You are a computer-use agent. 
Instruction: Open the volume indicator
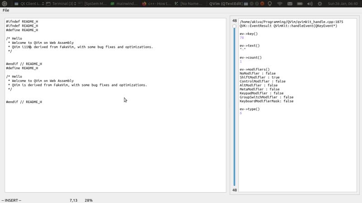pos(310,4)
